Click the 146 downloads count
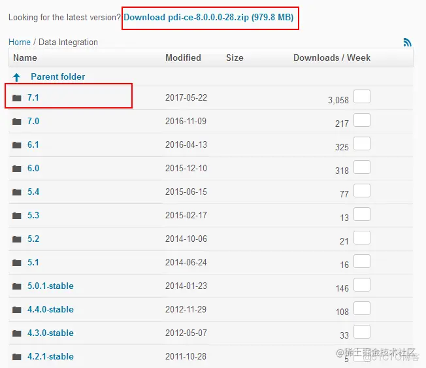426x368 pixels. point(342,289)
